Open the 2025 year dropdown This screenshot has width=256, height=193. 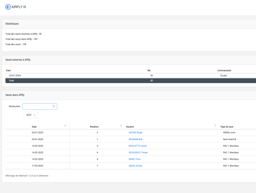31,115
